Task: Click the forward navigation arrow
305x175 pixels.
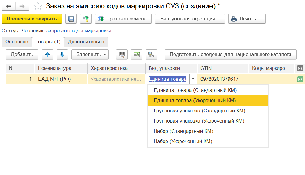Action: [x=22, y=6]
